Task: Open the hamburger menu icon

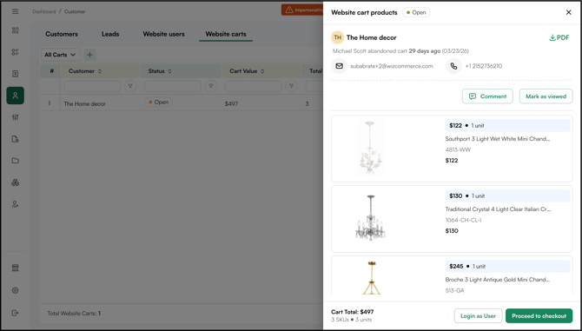Action: pyautogui.click(x=16, y=11)
